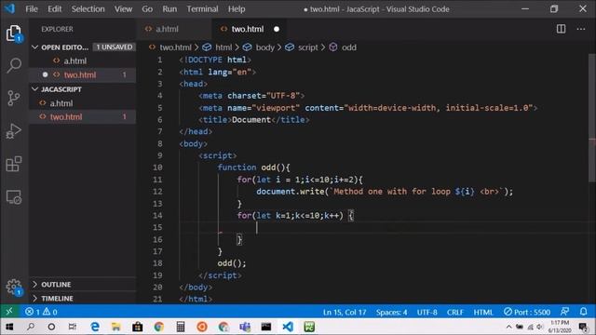Open the Extensions view
The width and height of the screenshot is (596, 335).
[x=14, y=164]
